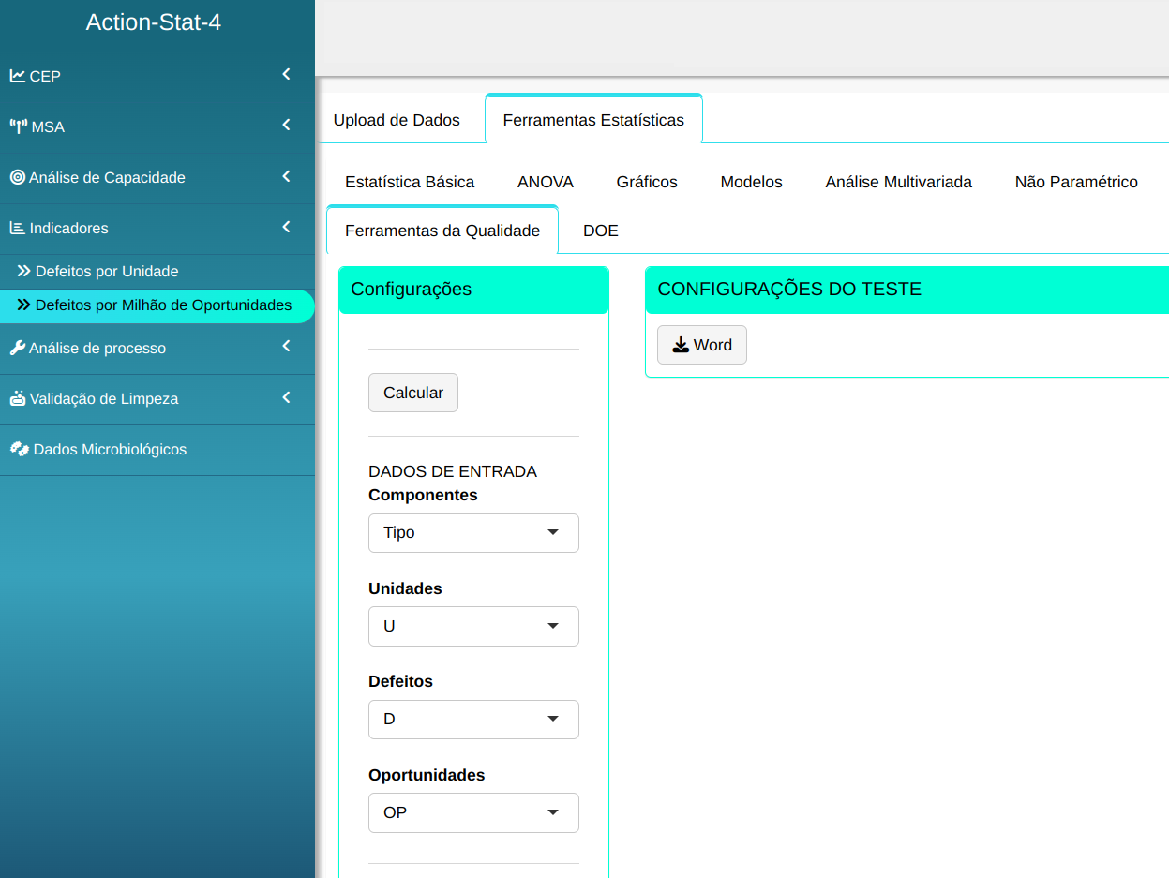Click the Indicadores bar chart icon
The height and width of the screenshot is (878, 1169).
18,228
